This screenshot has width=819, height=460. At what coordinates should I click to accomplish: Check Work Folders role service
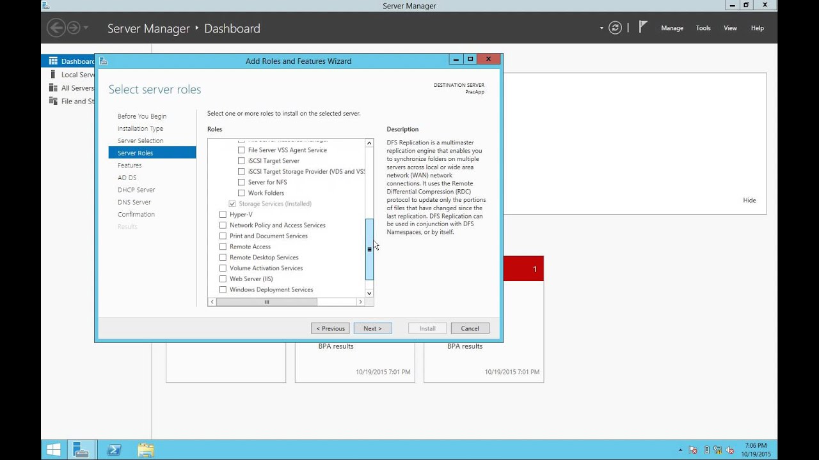click(241, 193)
